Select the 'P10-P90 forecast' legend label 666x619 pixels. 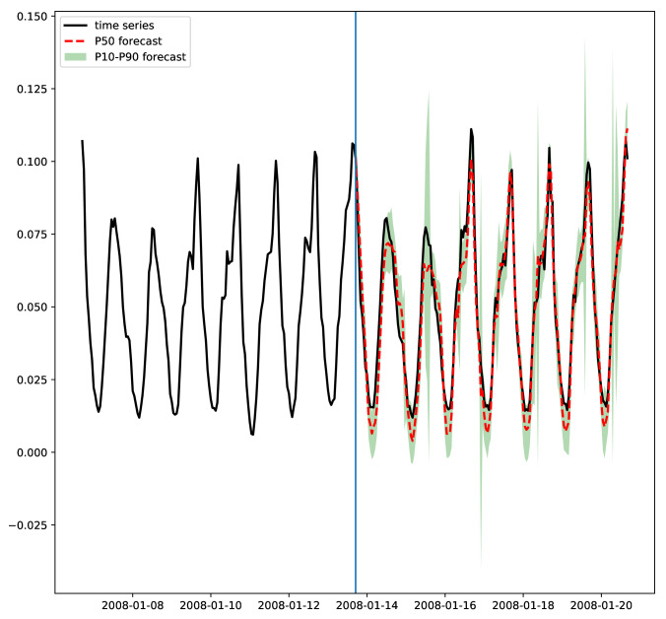pos(140,57)
